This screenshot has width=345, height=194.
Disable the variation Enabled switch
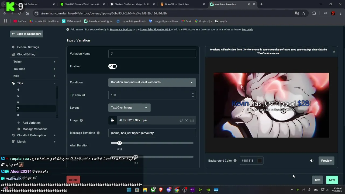point(112,66)
